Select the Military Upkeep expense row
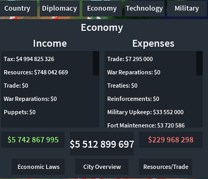Viewport: 208px width, 179px height. pos(145,112)
